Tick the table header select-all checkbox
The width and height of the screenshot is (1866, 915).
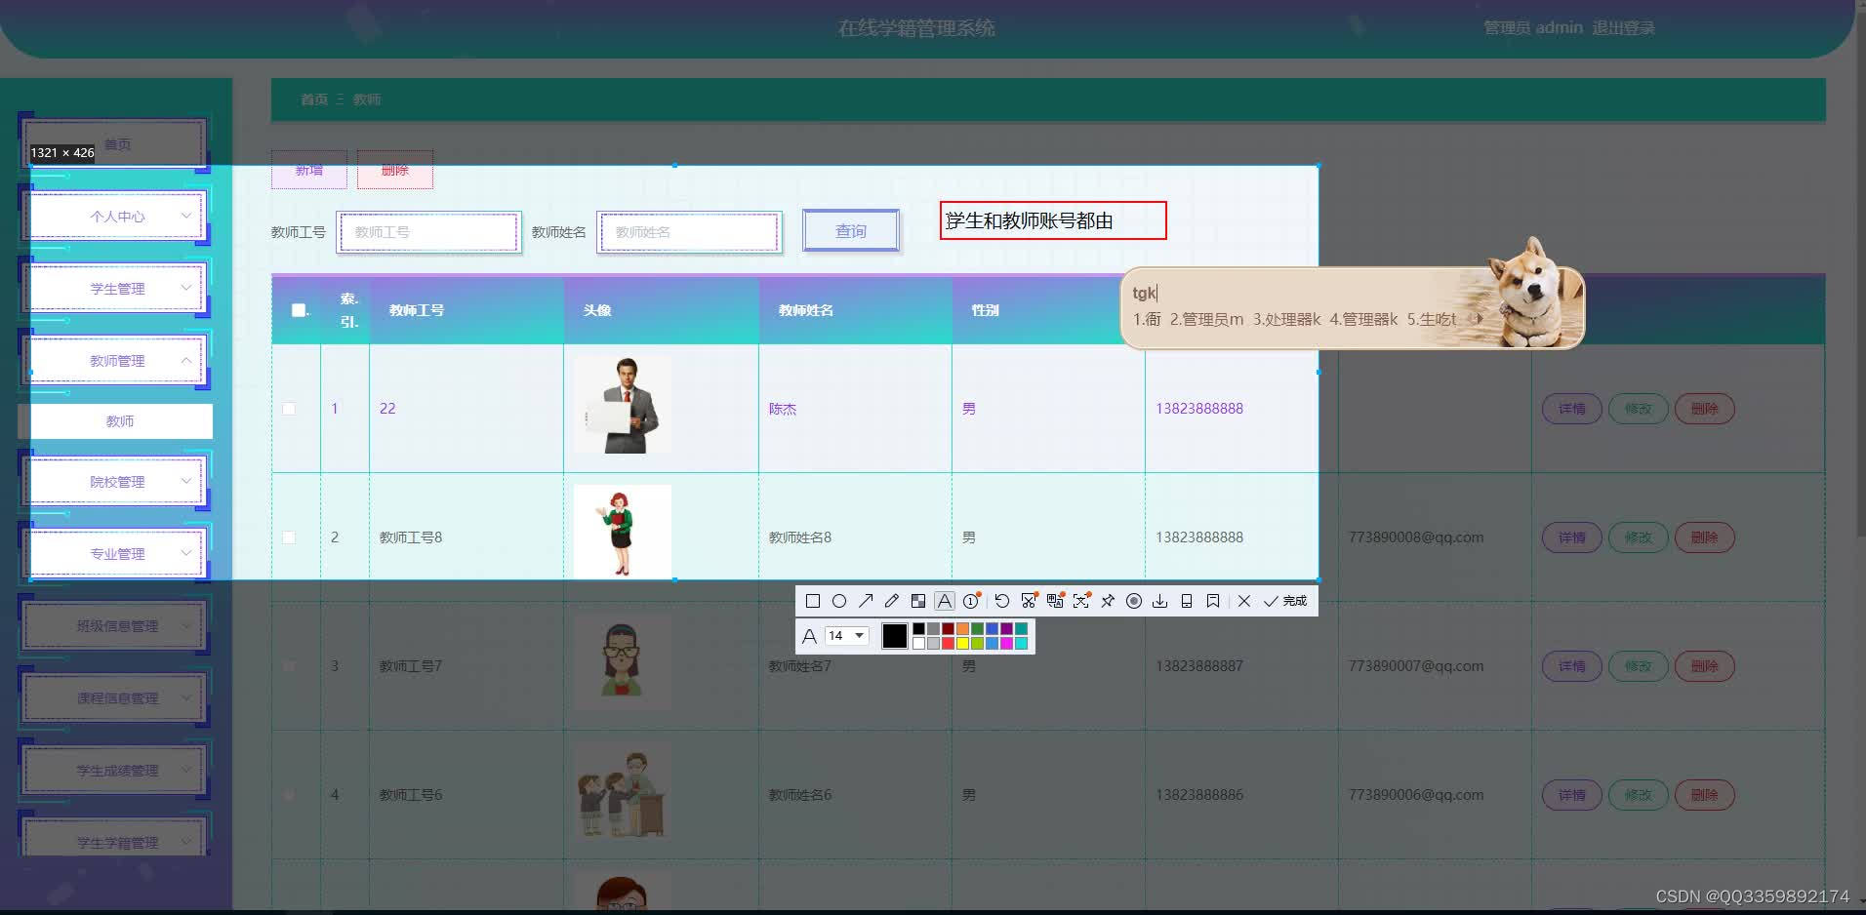click(x=299, y=310)
